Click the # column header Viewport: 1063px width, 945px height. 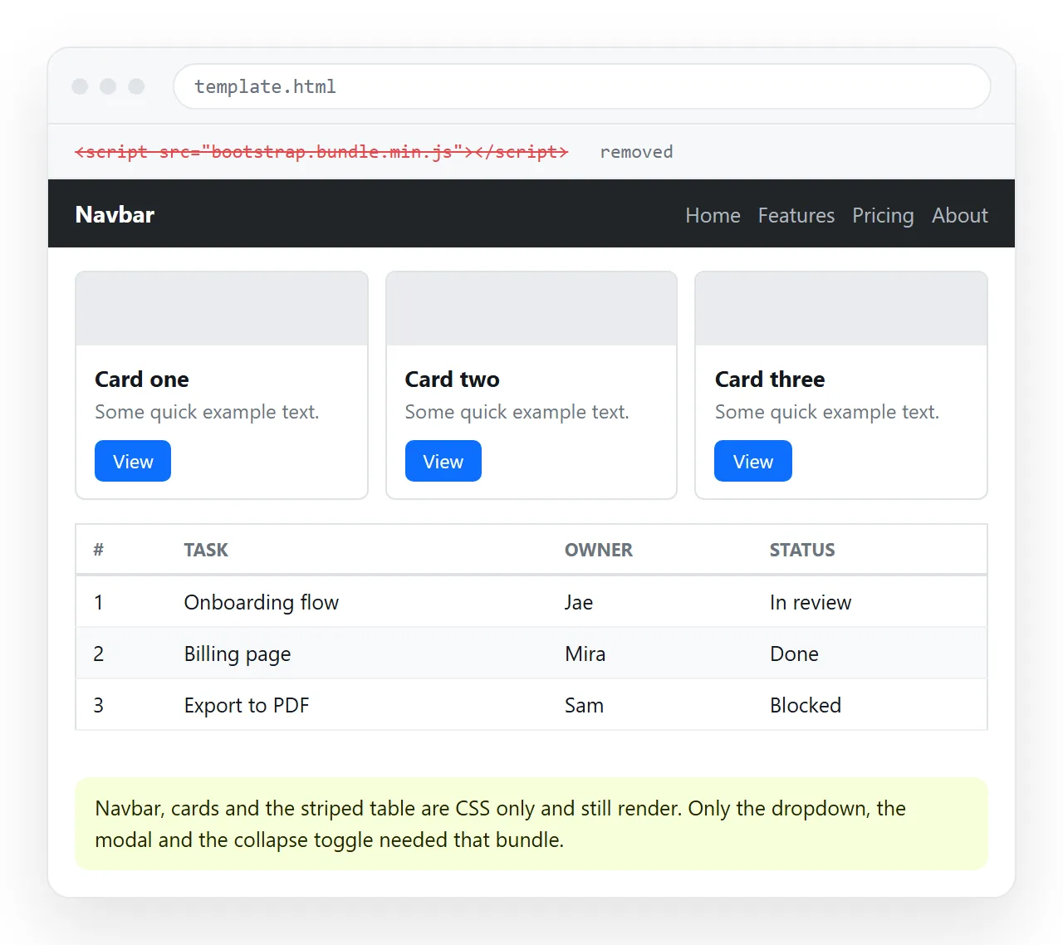(99, 550)
